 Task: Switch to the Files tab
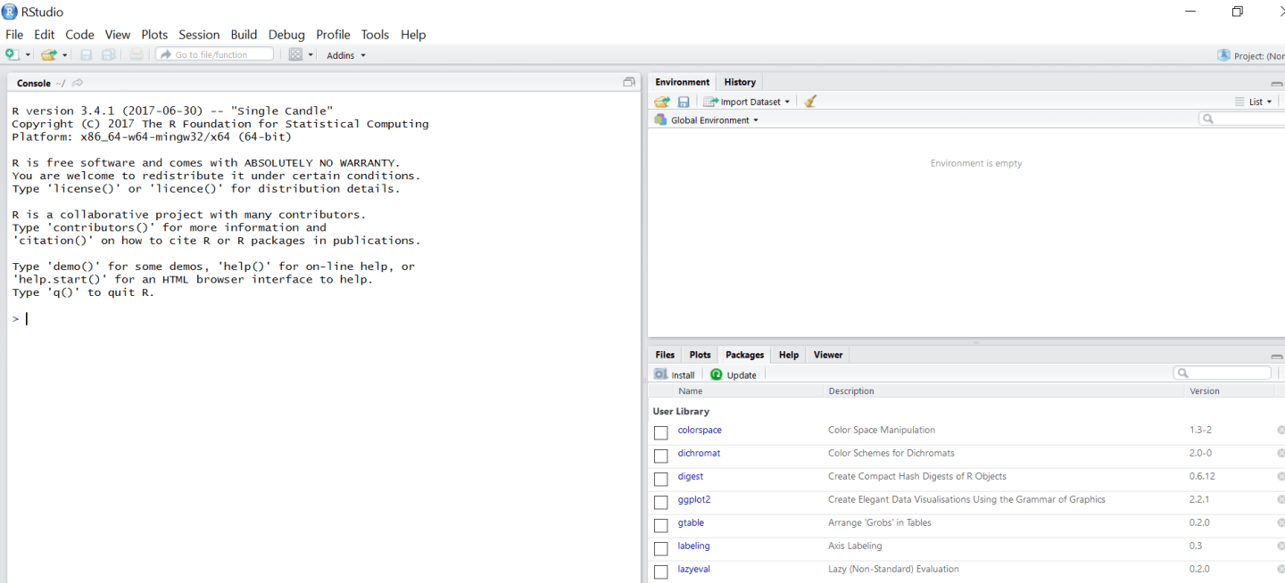[665, 355]
